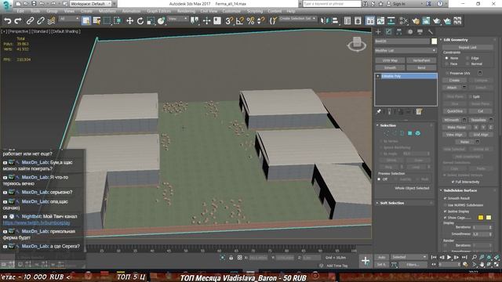Image resolution: width=502 pixels, height=282 pixels.
Task: Toggle the Preserve UVs checkbox
Action: tap(447, 73)
